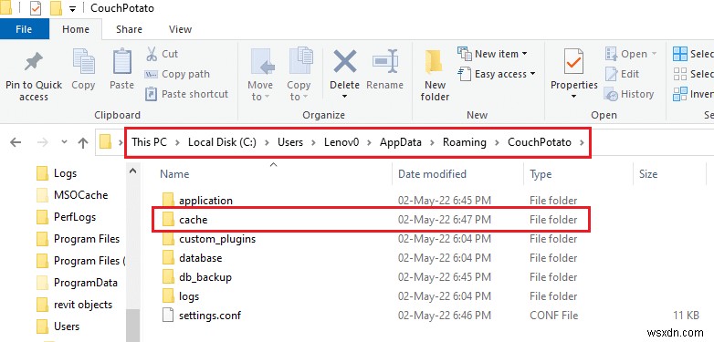
Task: Select the application folder
Action: click(205, 201)
